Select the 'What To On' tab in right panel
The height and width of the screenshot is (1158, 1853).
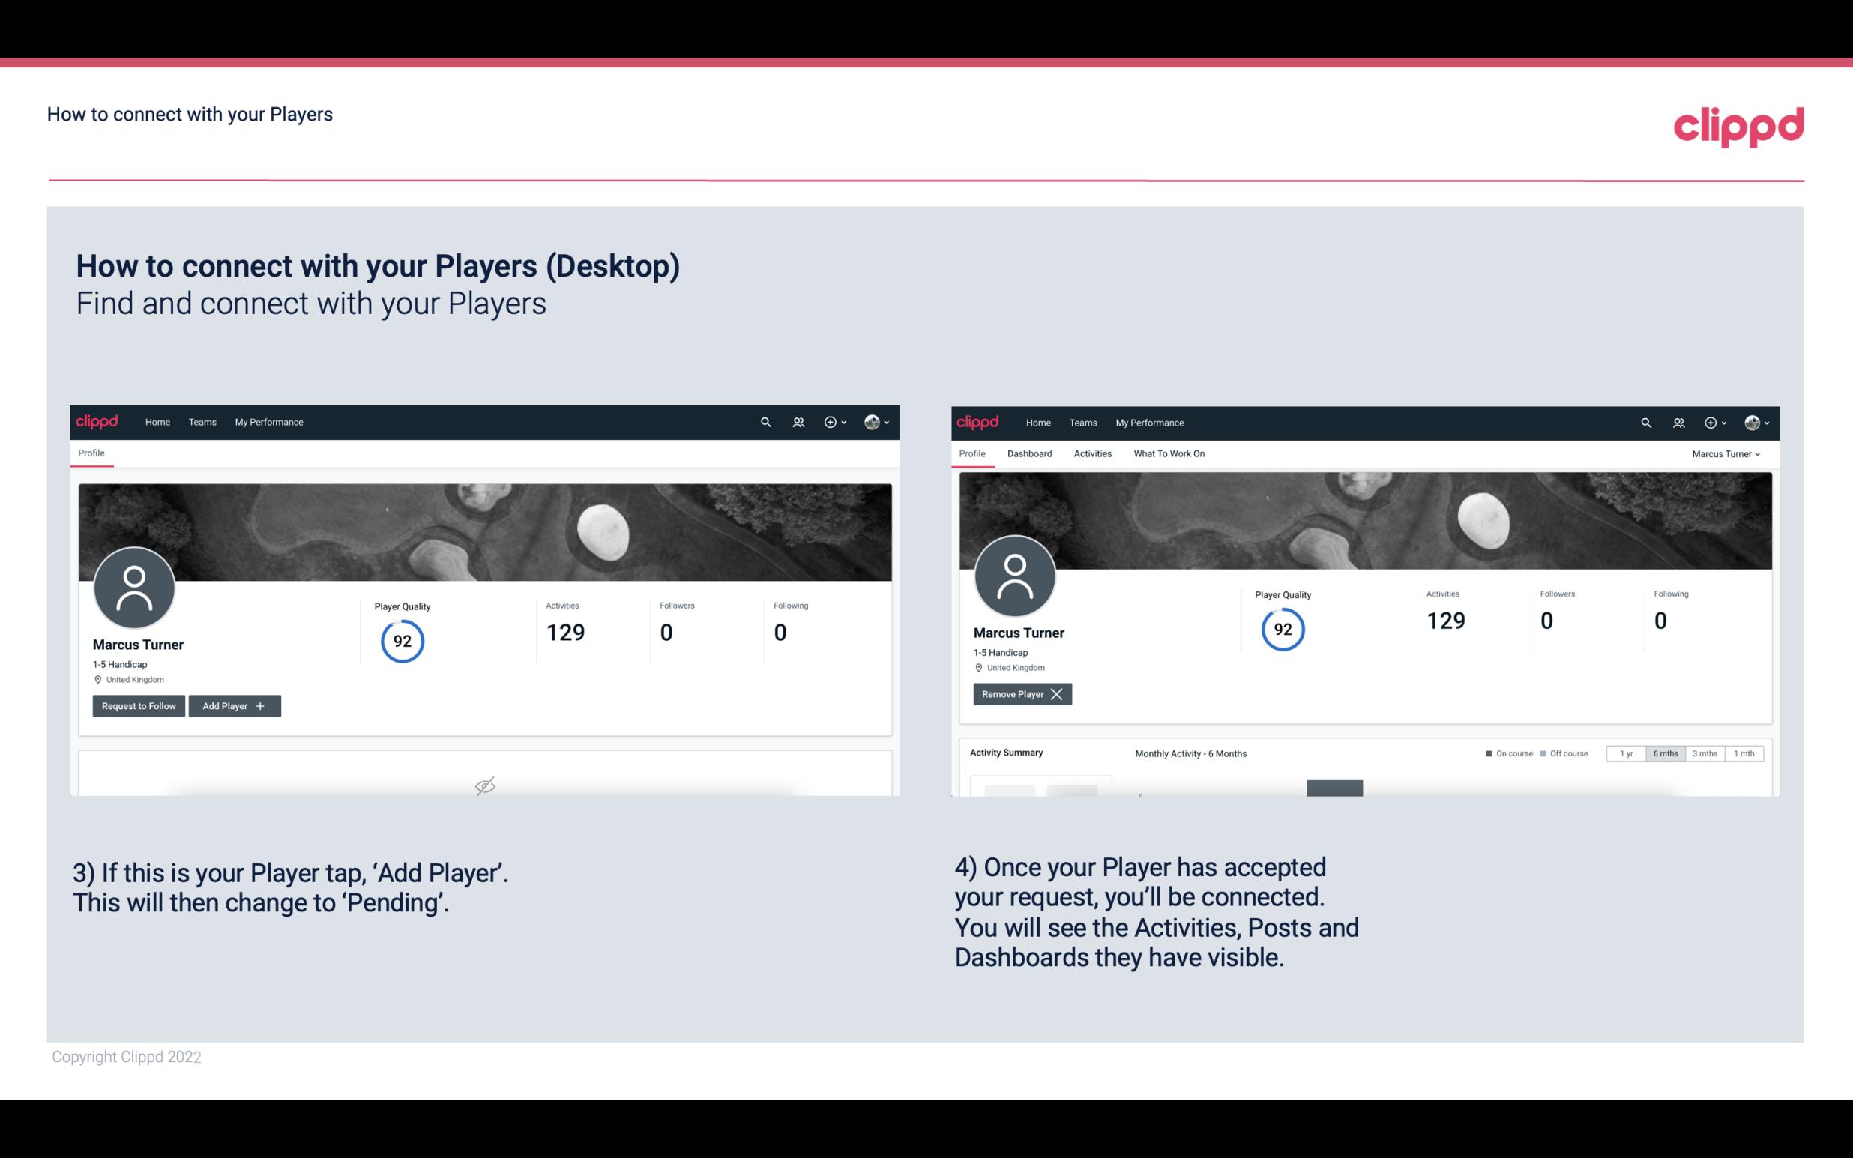tap(1169, 453)
